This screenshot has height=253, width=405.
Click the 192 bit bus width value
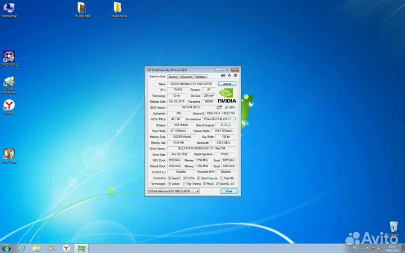coord(226,137)
